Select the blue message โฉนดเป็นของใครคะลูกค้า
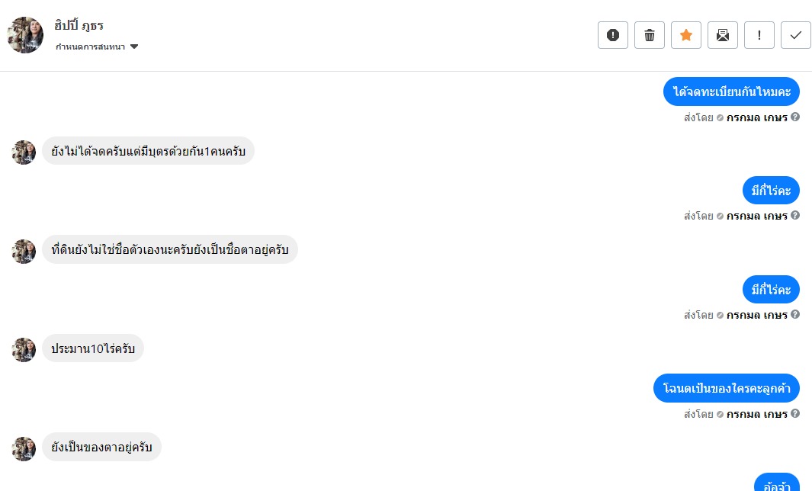 [x=726, y=389]
